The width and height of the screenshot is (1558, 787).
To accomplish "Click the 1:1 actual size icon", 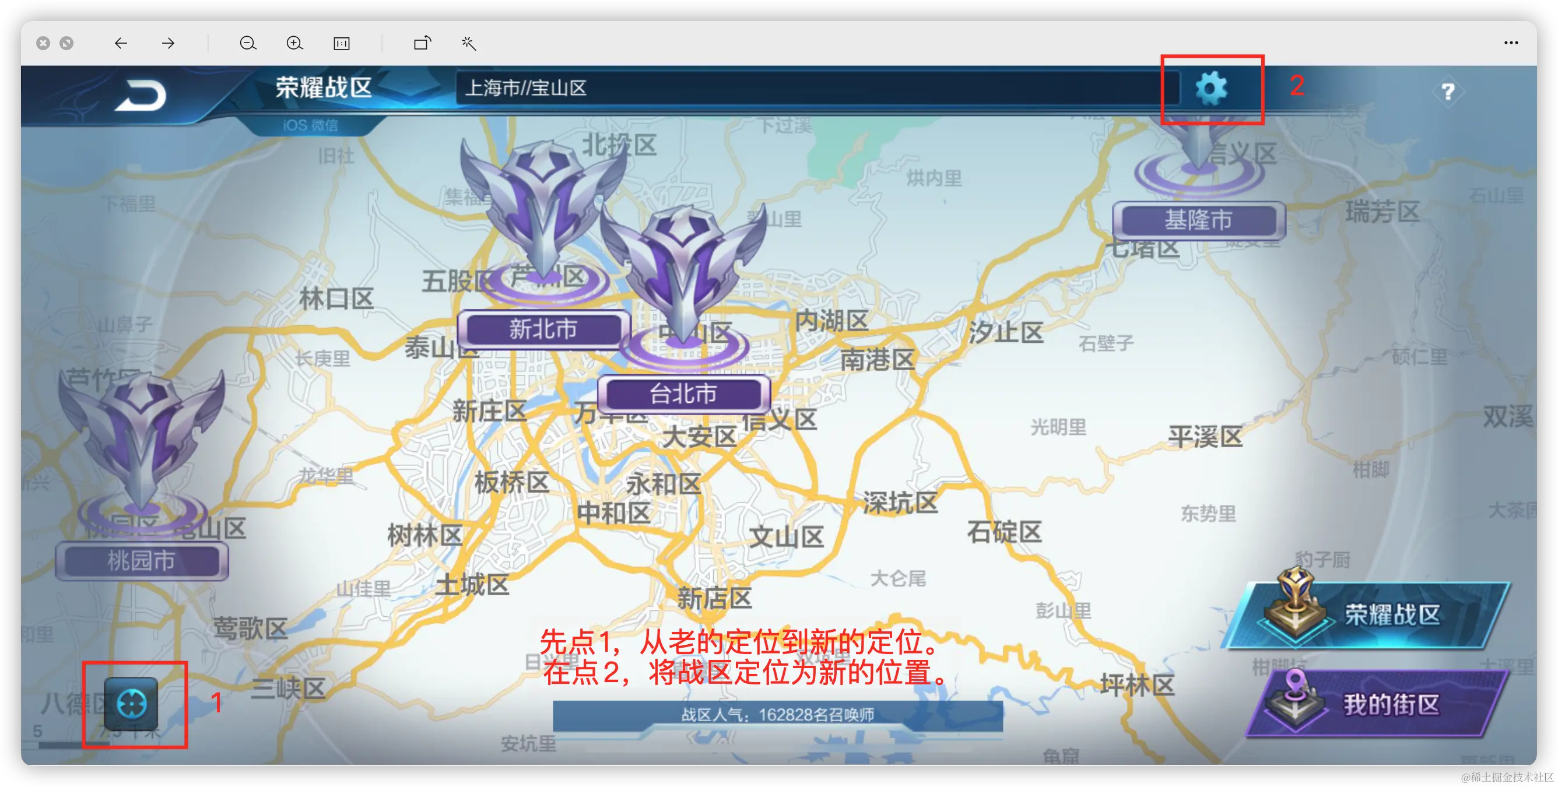I will [342, 43].
